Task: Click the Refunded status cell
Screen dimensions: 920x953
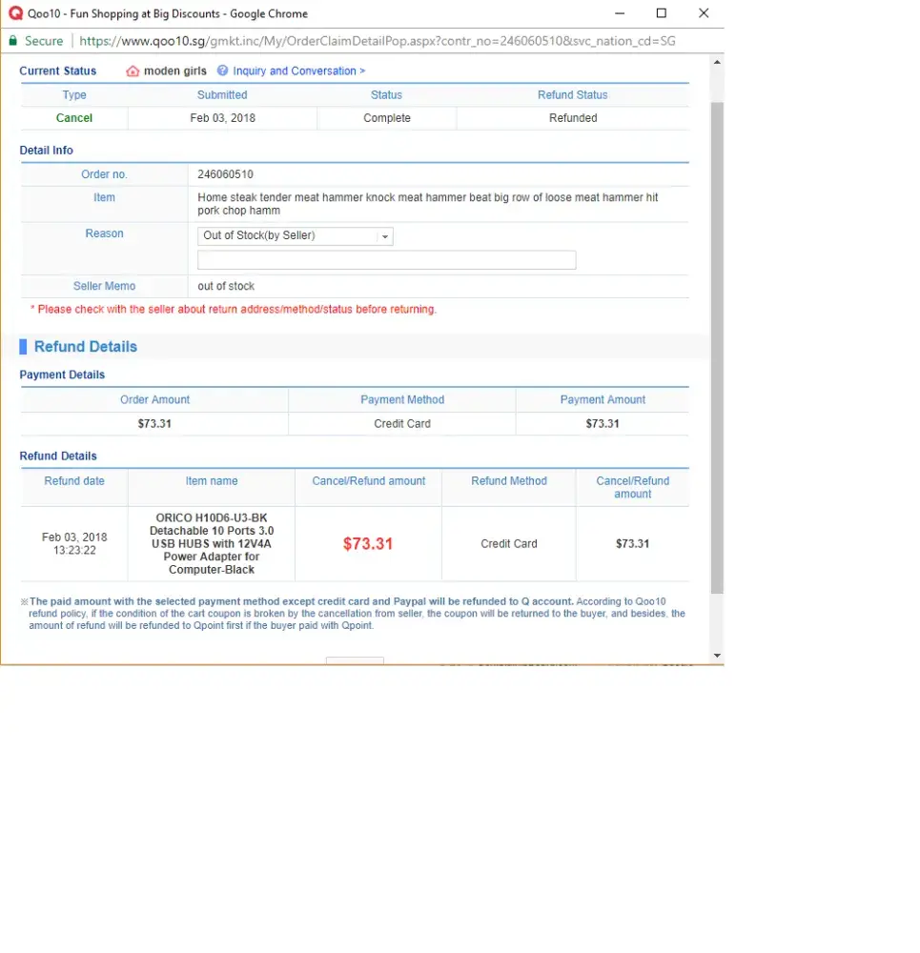Action: pyautogui.click(x=573, y=118)
